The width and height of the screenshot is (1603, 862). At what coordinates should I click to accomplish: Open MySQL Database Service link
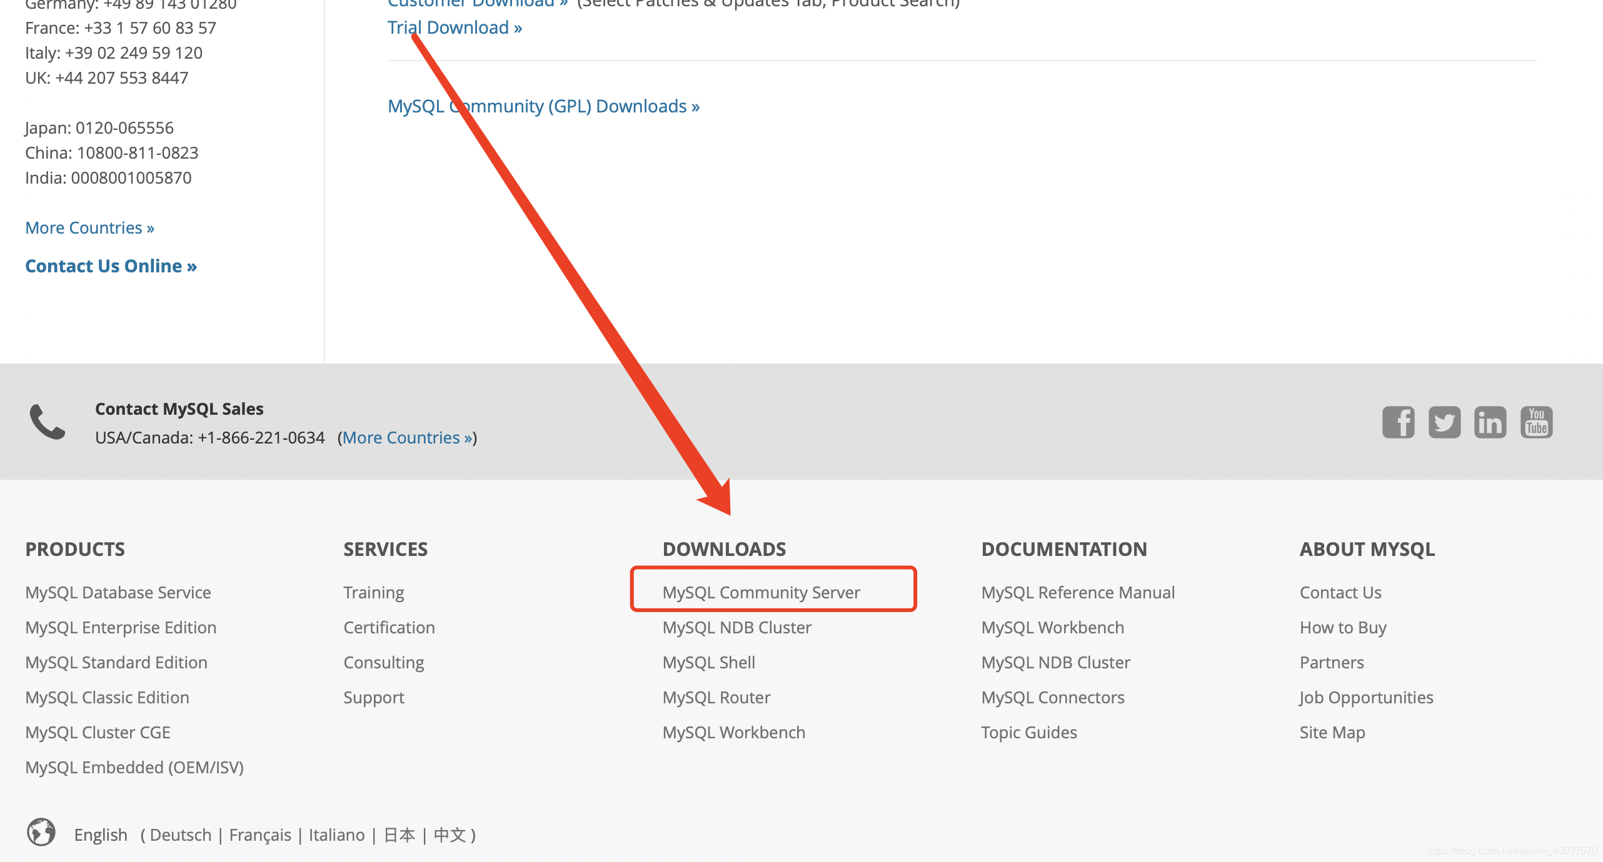pos(118,592)
